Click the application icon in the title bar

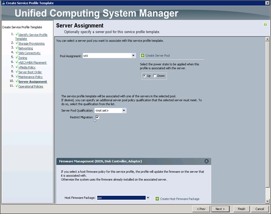(x=3, y=3)
